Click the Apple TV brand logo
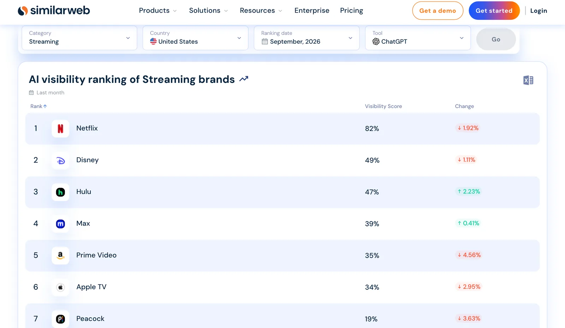The image size is (565, 328). (60, 287)
